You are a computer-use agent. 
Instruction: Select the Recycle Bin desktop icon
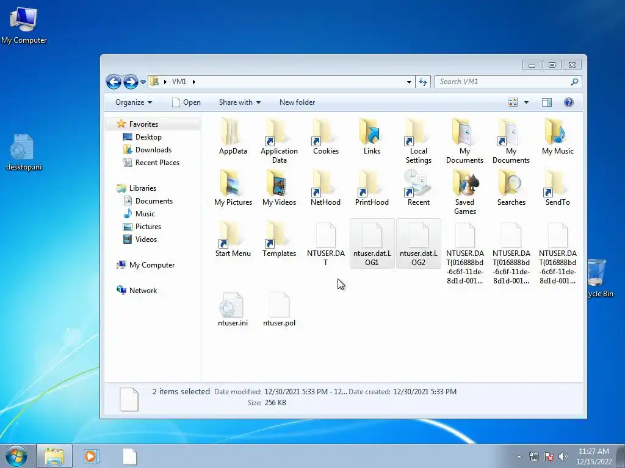[601, 278]
